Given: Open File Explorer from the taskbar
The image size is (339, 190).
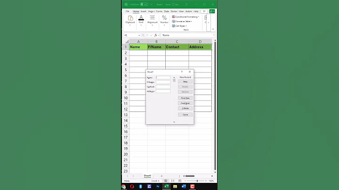Looking at the screenshot, I should click(x=175, y=187).
